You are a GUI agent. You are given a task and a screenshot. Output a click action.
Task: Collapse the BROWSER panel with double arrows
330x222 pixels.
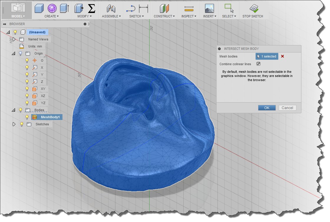[4, 24]
